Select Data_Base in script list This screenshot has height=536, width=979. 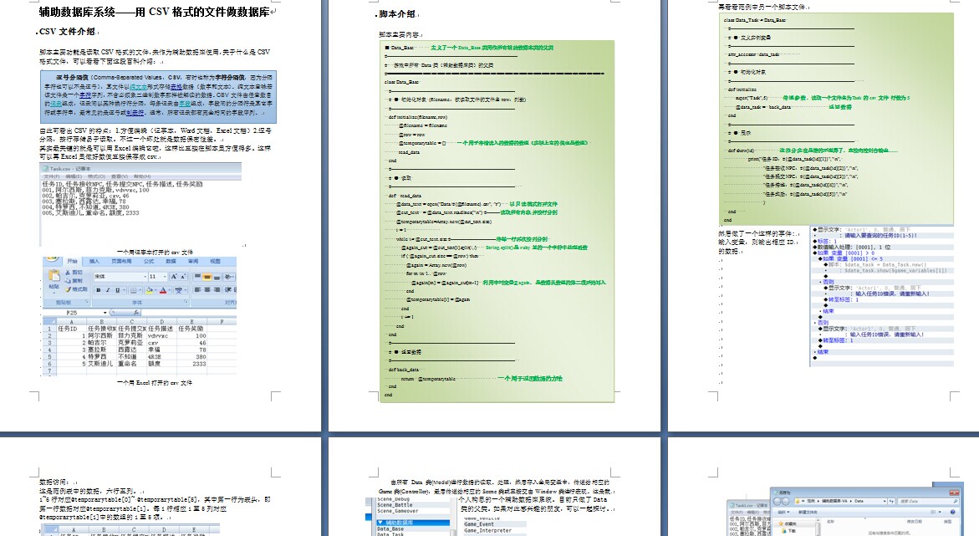click(390, 529)
